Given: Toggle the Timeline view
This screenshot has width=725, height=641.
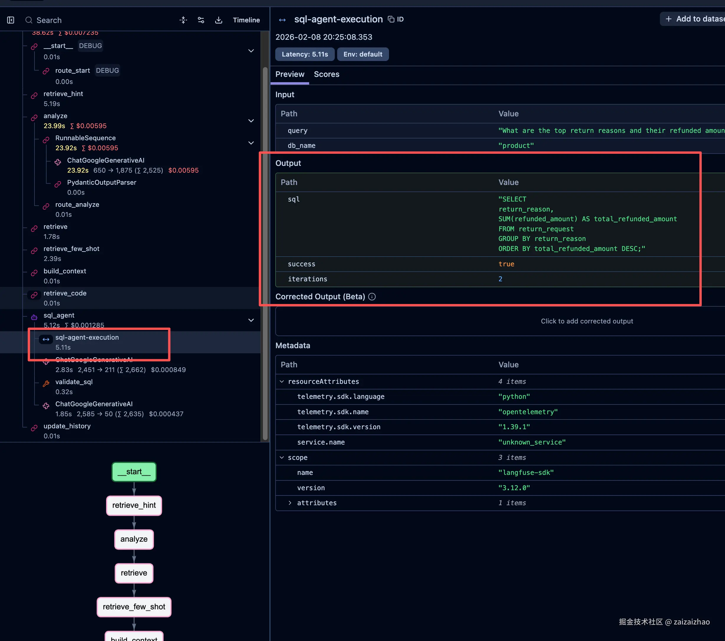Looking at the screenshot, I should point(246,20).
